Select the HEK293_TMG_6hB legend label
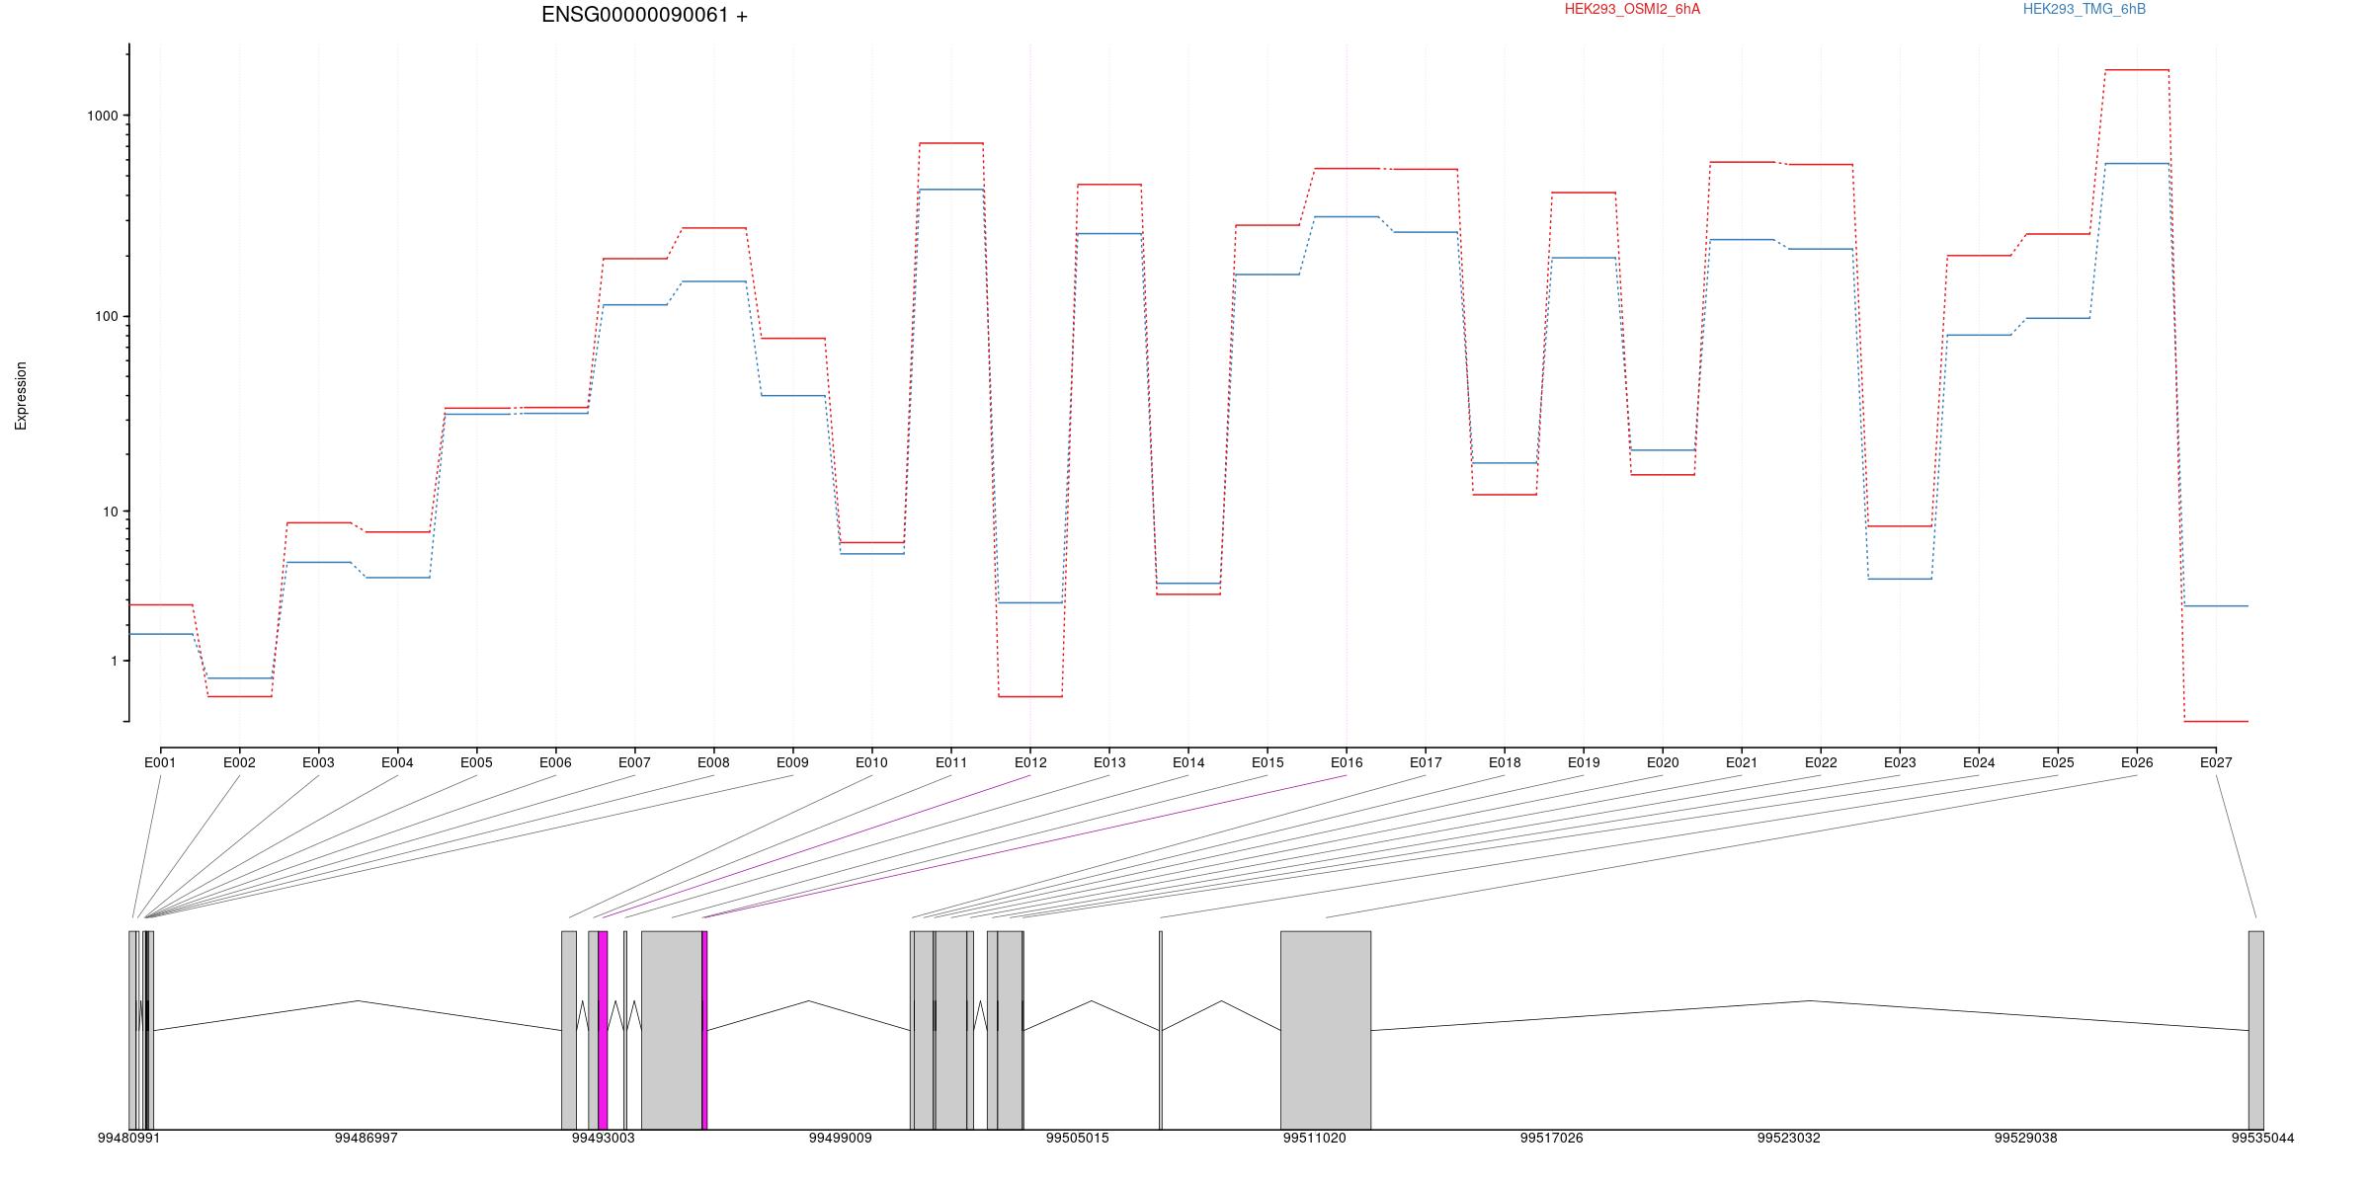 [2085, 9]
